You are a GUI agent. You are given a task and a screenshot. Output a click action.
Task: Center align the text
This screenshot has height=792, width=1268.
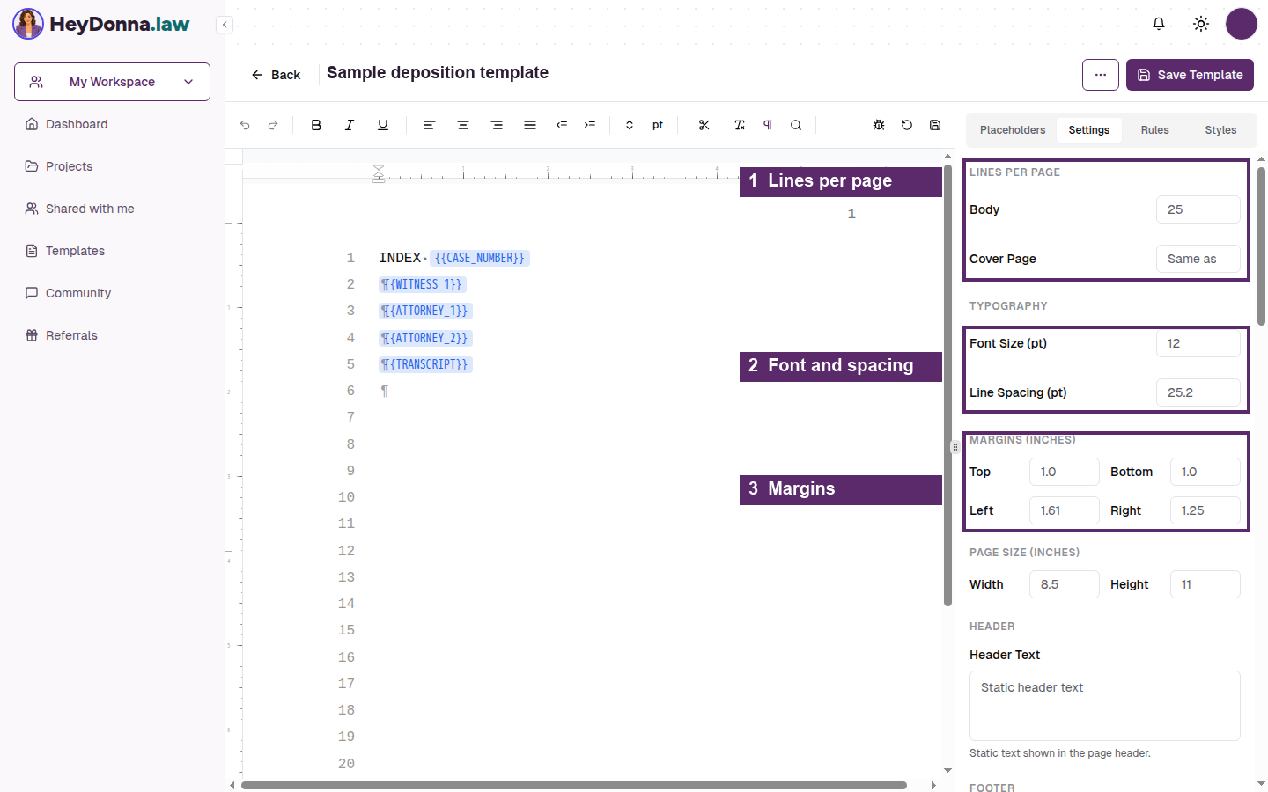[x=463, y=125]
